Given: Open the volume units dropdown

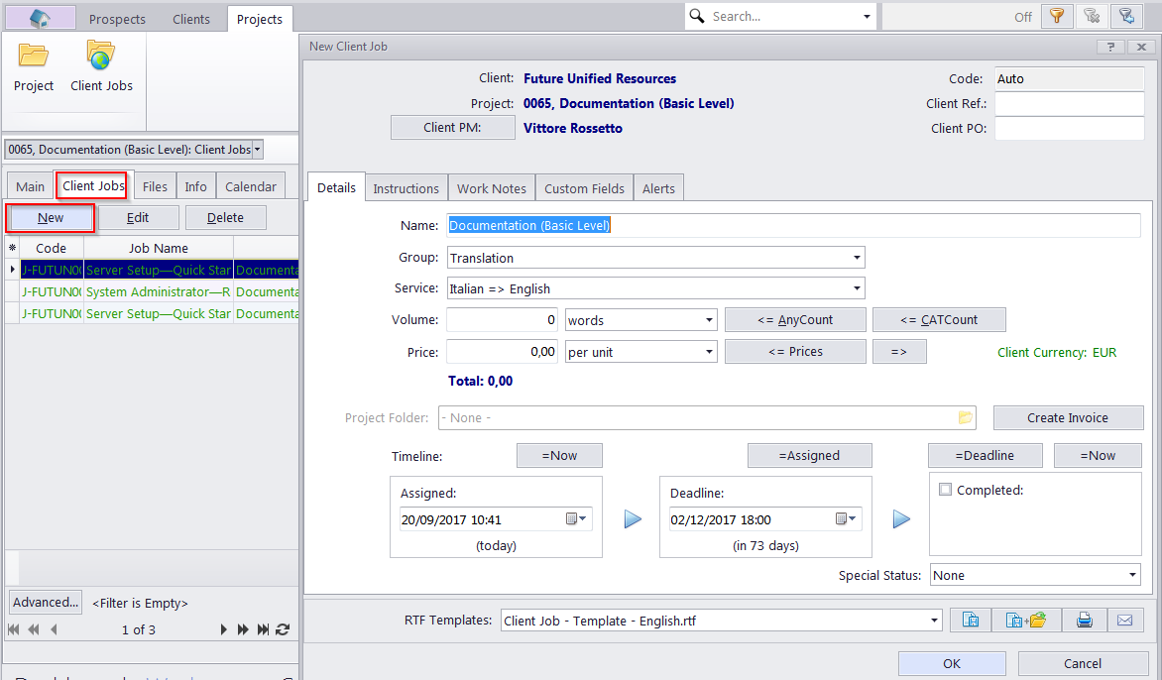Looking at the screenshot, I should [x=709, y=320].
